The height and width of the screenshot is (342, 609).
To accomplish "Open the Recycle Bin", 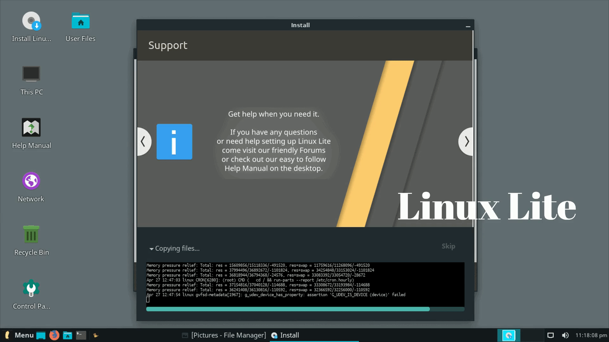I will [31, 235].
